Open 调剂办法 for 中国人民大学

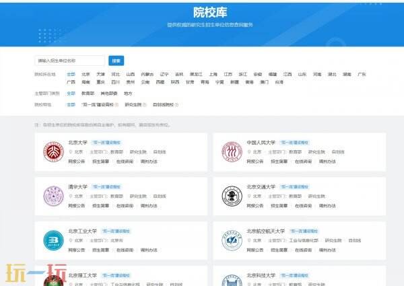[x=327, y=162]
